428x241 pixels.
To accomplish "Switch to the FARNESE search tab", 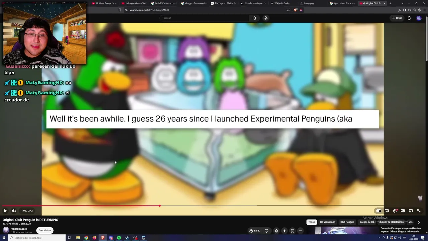I will pos(164,3).
